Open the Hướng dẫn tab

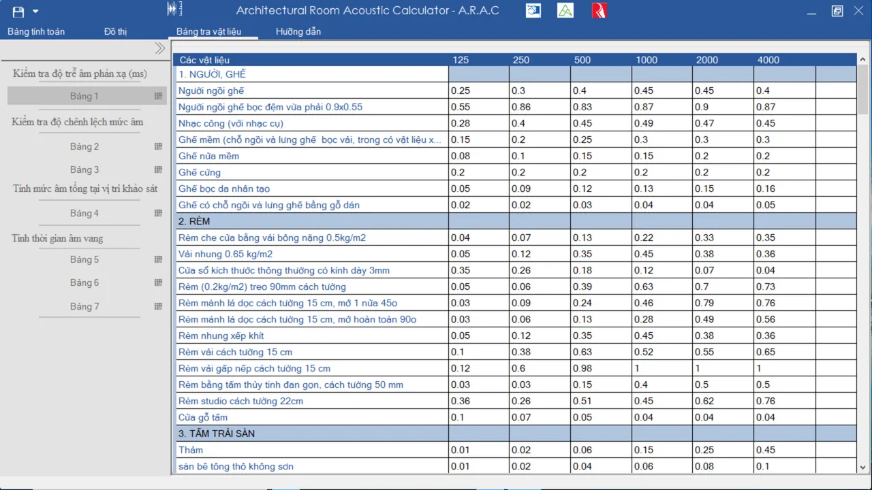298,31
